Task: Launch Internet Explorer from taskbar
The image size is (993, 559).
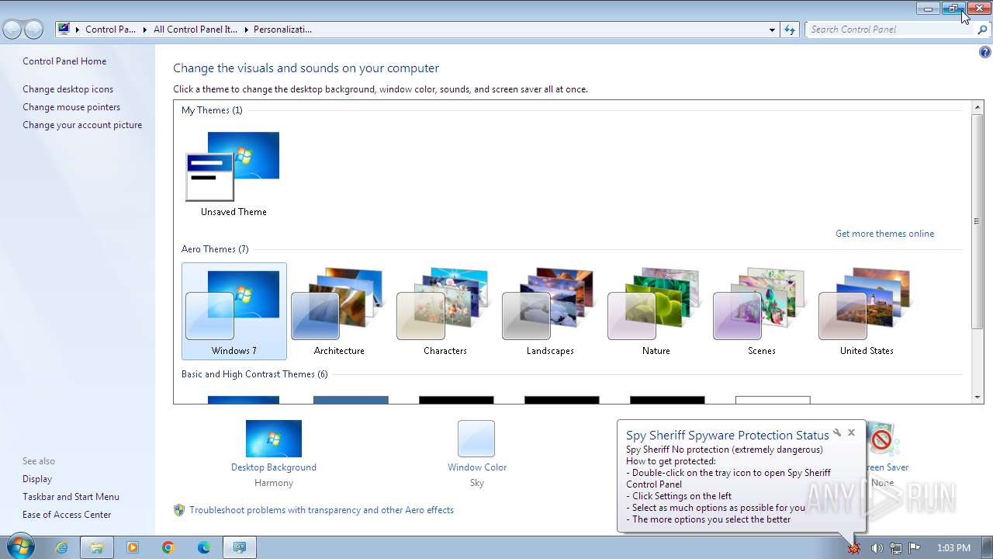Action: [61, 547]
